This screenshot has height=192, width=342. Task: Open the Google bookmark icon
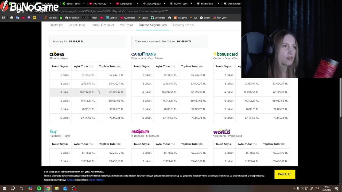[x=11, y=18]
